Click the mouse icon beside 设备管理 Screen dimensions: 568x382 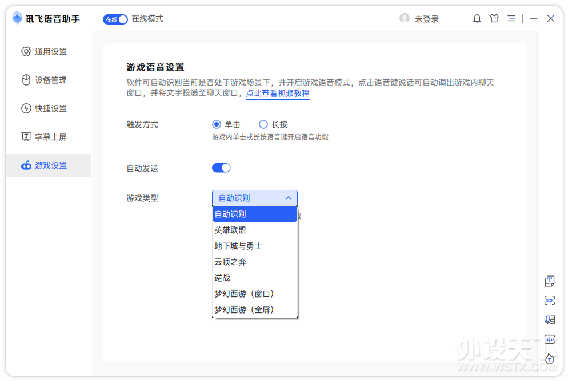(x=26, y=80)
